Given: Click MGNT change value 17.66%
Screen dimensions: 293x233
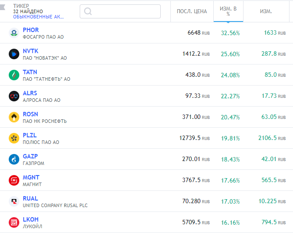Looking at the screenshot, I should click(x=230, y=180).
